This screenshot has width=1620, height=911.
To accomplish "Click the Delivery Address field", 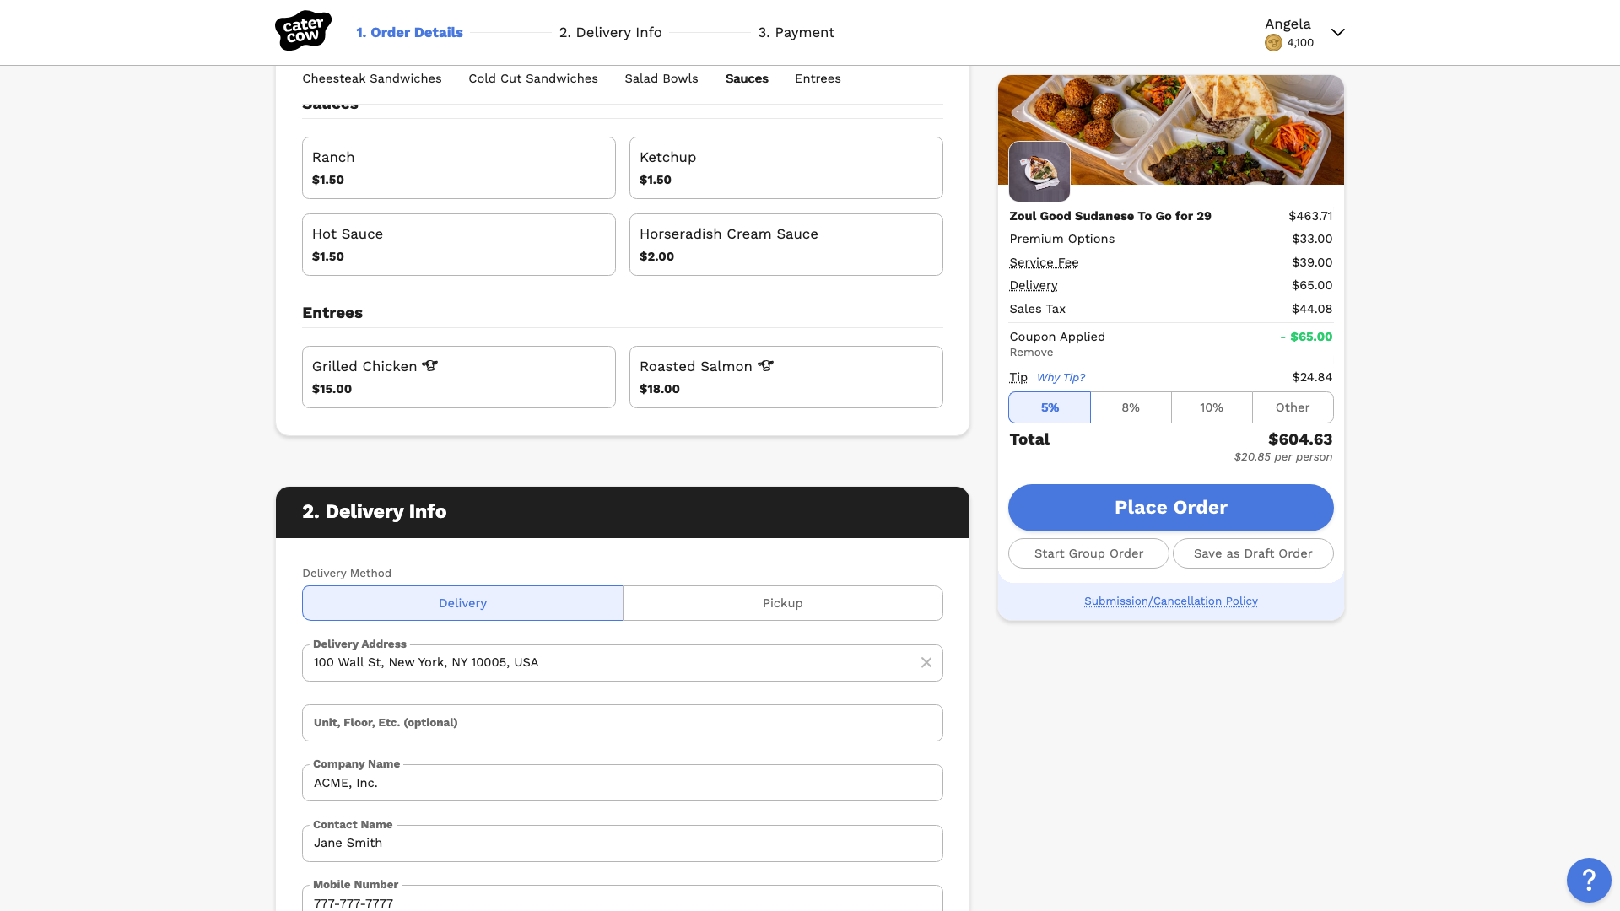I will point(623,663).
